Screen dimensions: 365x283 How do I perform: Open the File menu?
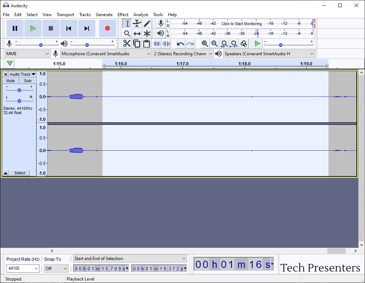(x=6, y=15)
